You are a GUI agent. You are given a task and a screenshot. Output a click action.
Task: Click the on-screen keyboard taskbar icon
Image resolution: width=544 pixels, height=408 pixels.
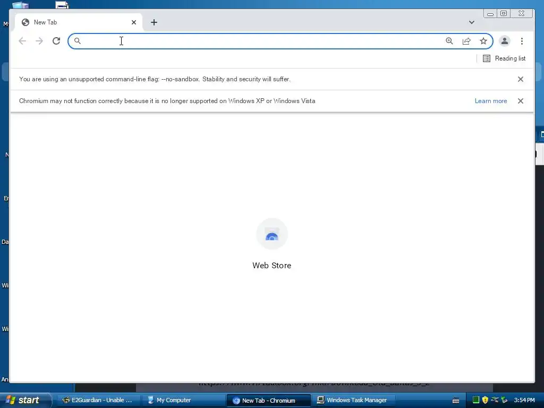click(x=456, y=401)
